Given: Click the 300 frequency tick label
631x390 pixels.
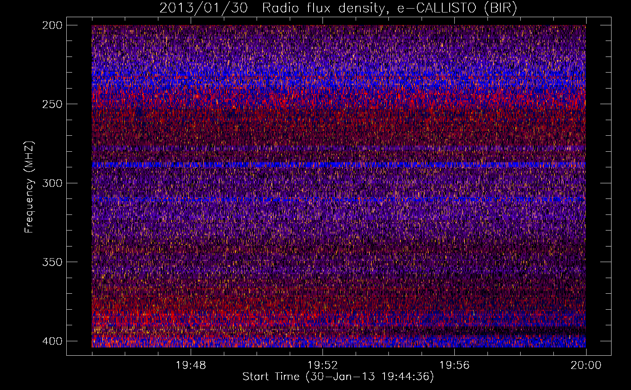Looking at the screenshot, I should (52, 183).
